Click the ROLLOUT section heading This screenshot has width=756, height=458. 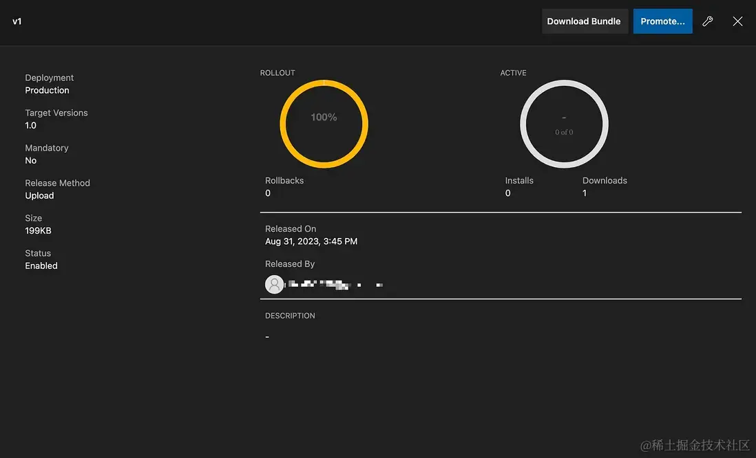point(277,73)
